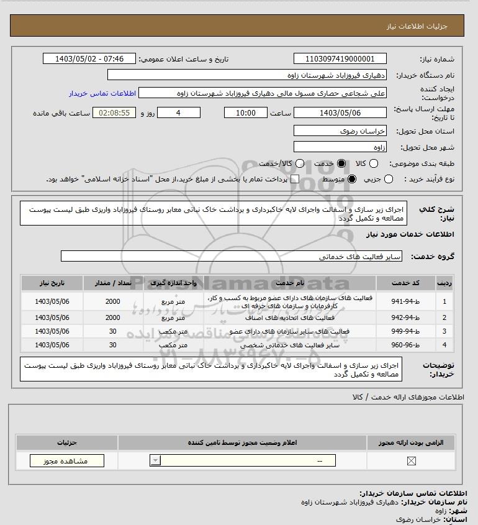Viewport: 478px width, 525px height.
Task: Click row 3 unit متر مکعب cell
Action: (x=173, y=332)
